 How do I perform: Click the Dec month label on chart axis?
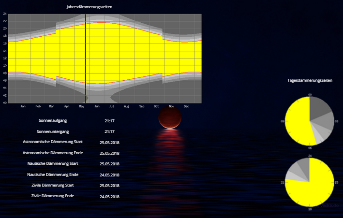[186, 106]
